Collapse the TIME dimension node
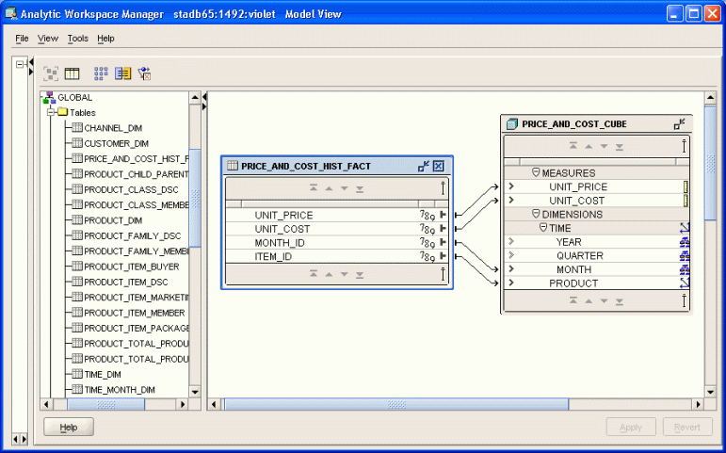Screen dimensions: 726x453 coord(543,228)
